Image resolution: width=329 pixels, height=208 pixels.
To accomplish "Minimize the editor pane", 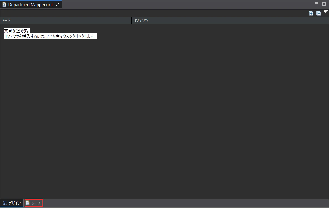I will click(x=316, y=3).
